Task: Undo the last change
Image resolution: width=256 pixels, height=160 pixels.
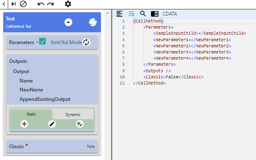Action: 41,4
